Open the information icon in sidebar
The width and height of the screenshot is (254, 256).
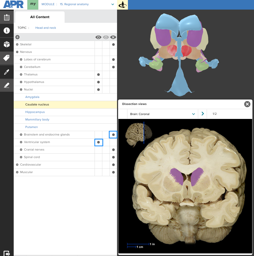point(7,31)
